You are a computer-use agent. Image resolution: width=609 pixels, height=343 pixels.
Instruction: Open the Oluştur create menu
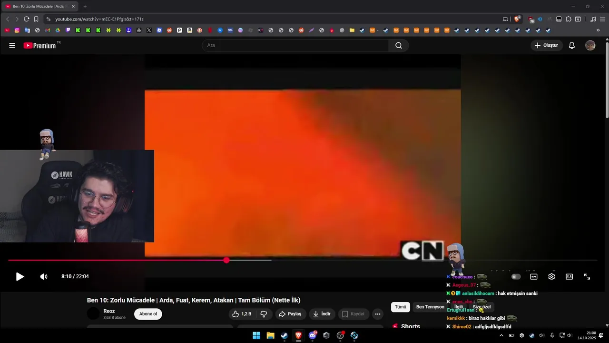click(x=547, y=45)
